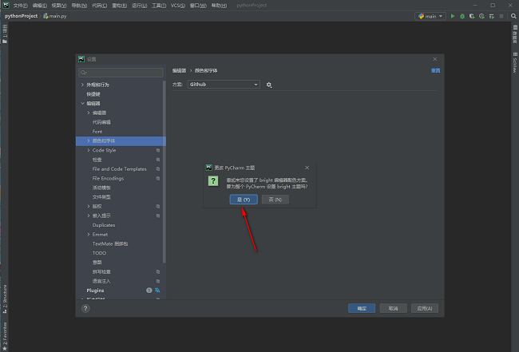
Task: Collapse the top-level Editor (编辑器) node
Action: [82, 103]
